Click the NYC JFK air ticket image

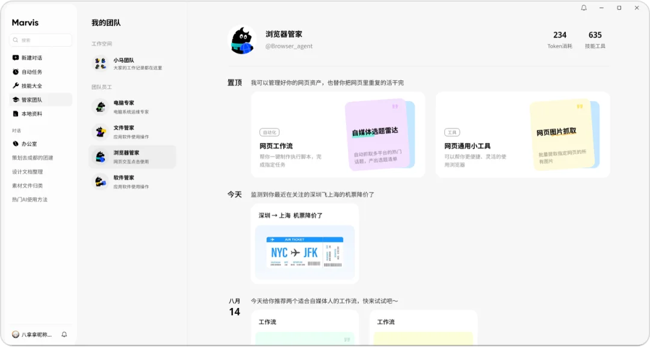[305, 252]
